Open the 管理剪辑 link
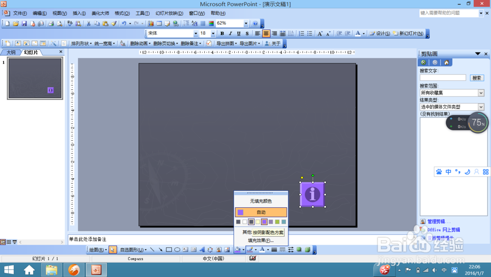This screenshot has height=277, width=491. click(x=438, y=221)
